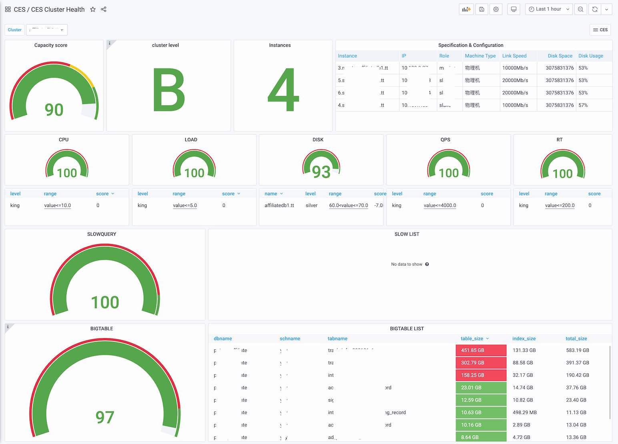The image size is (618, 444).
Task: Open the refresh interval dropdown
Action: [607, 9]
